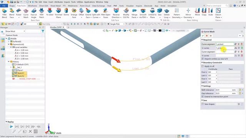The height and width of the screenshot is (138, 246).
Task: Click the U curves input field
Action: click(x=224, y=48)
